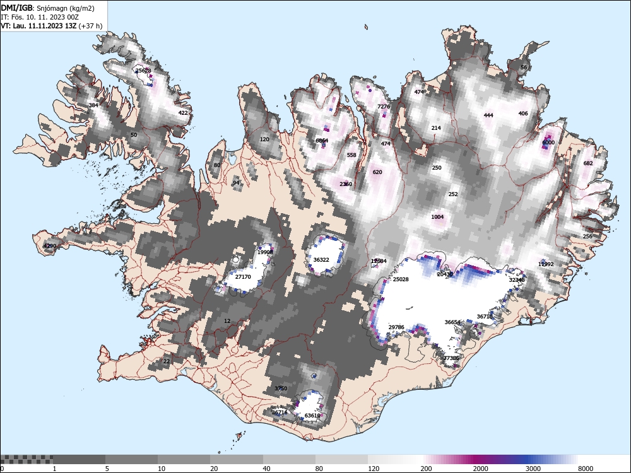The image size is (631, 473).
Task: Click the snow value 29786
Action: pyautogui.click(x=396, y=327)
